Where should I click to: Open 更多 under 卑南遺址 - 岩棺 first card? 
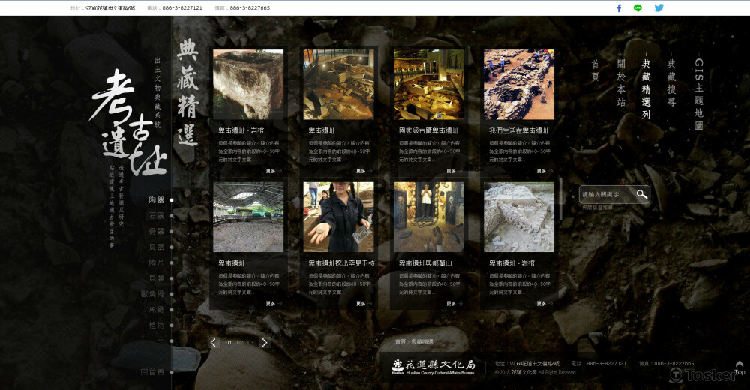[x=273, y=171]
